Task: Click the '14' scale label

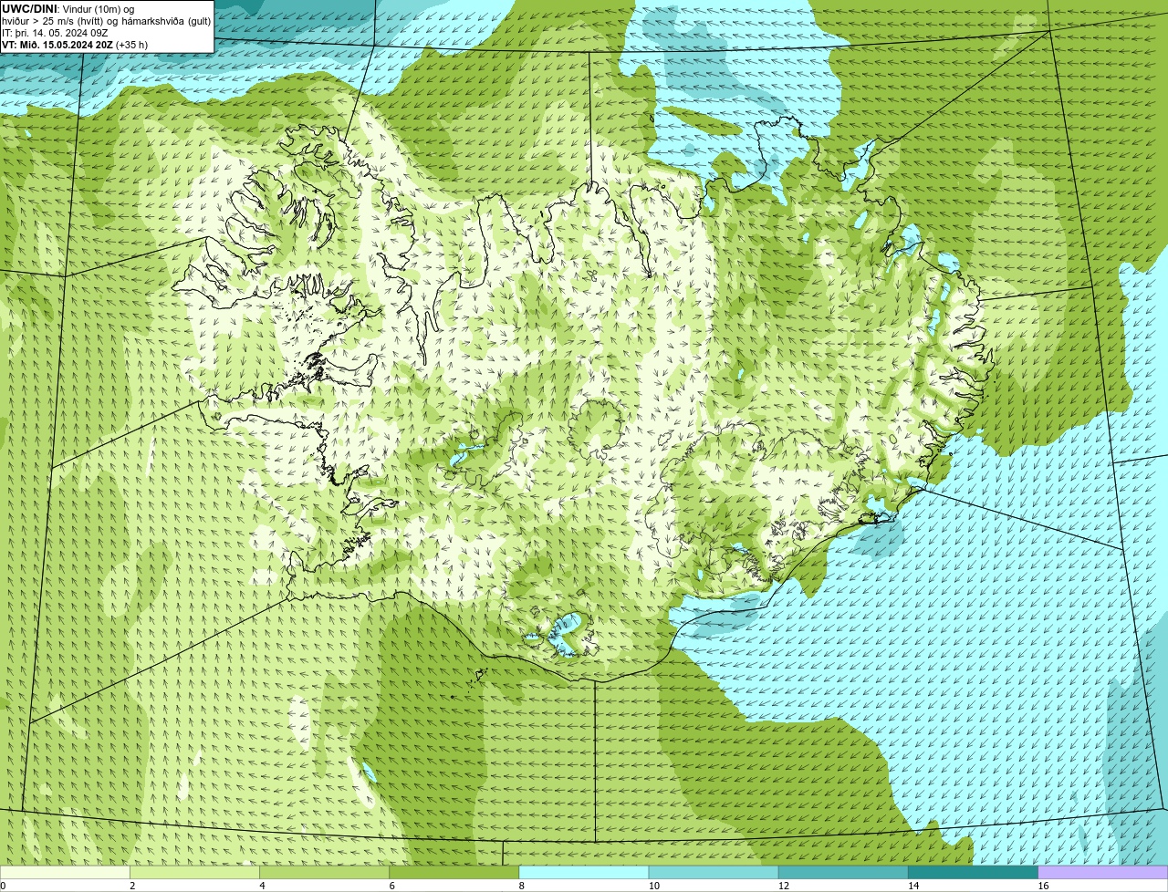Action: (912, 886)
